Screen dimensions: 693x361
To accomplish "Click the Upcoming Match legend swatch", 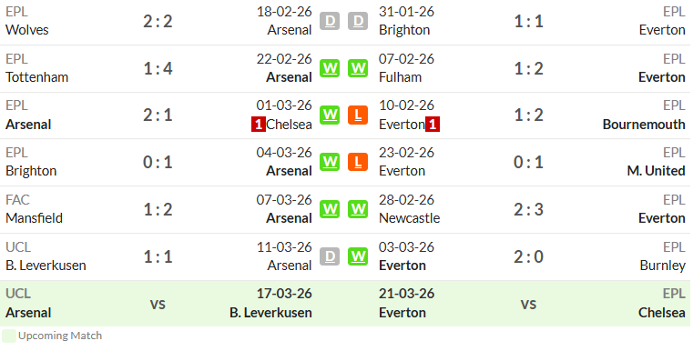I will click(x=9, y=336).
